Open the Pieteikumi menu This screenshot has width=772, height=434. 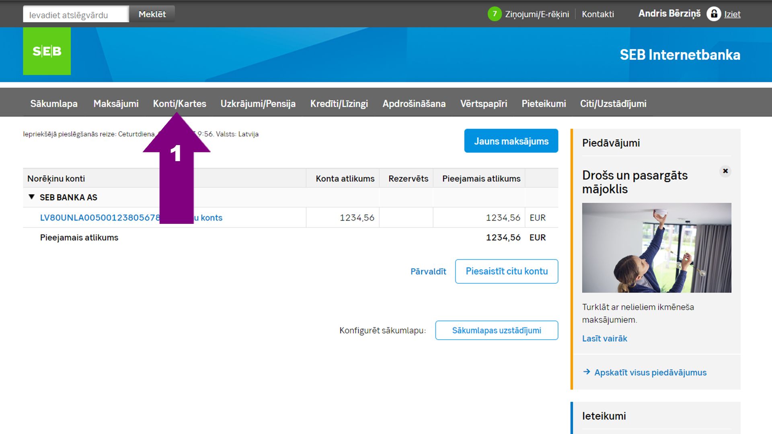[x=544, y=104]
